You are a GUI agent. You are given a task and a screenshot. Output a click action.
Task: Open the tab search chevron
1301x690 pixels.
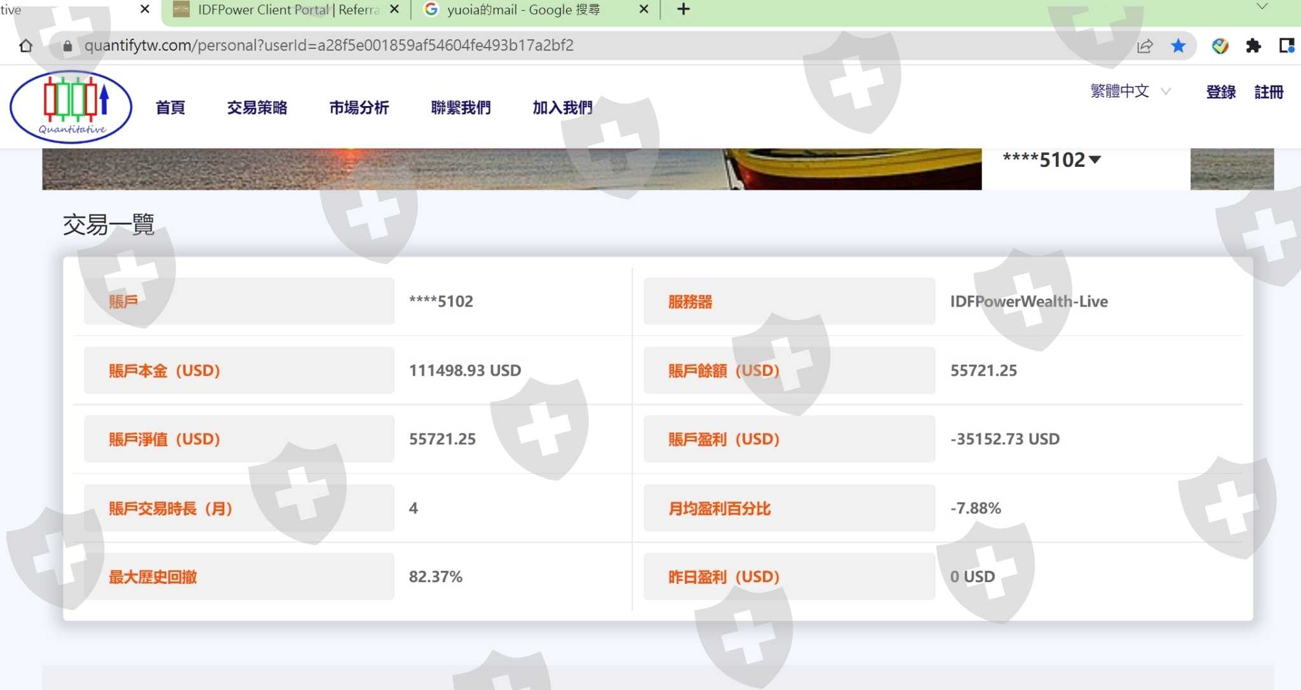click(x=1262, y=7)
